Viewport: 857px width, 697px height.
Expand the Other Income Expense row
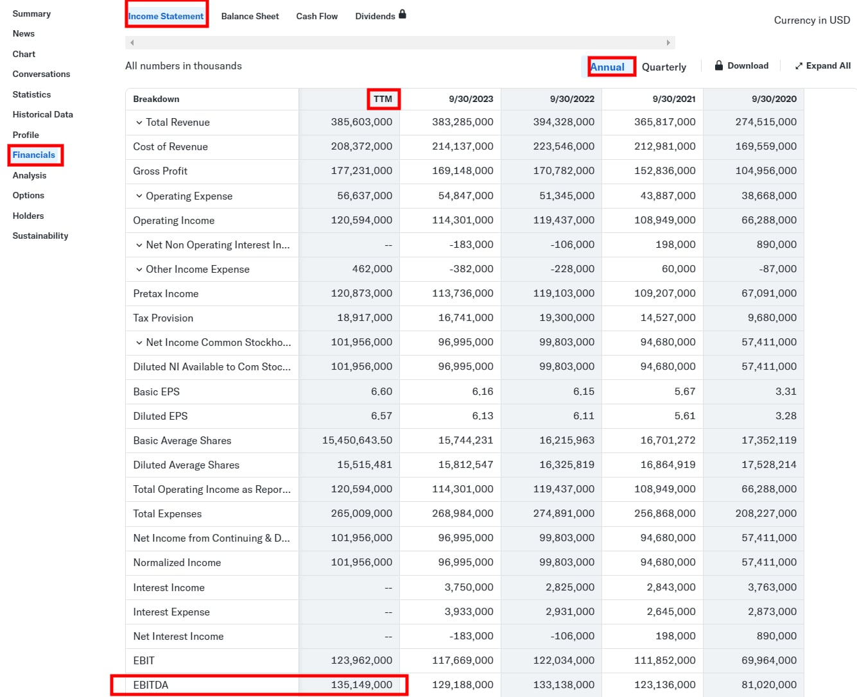coord(139,270)
